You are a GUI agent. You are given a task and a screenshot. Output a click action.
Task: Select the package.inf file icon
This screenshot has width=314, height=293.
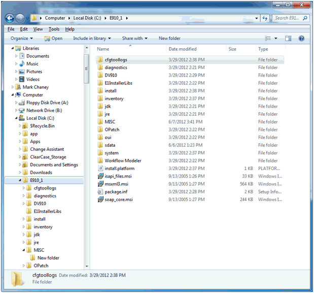[x=100, y=192]
